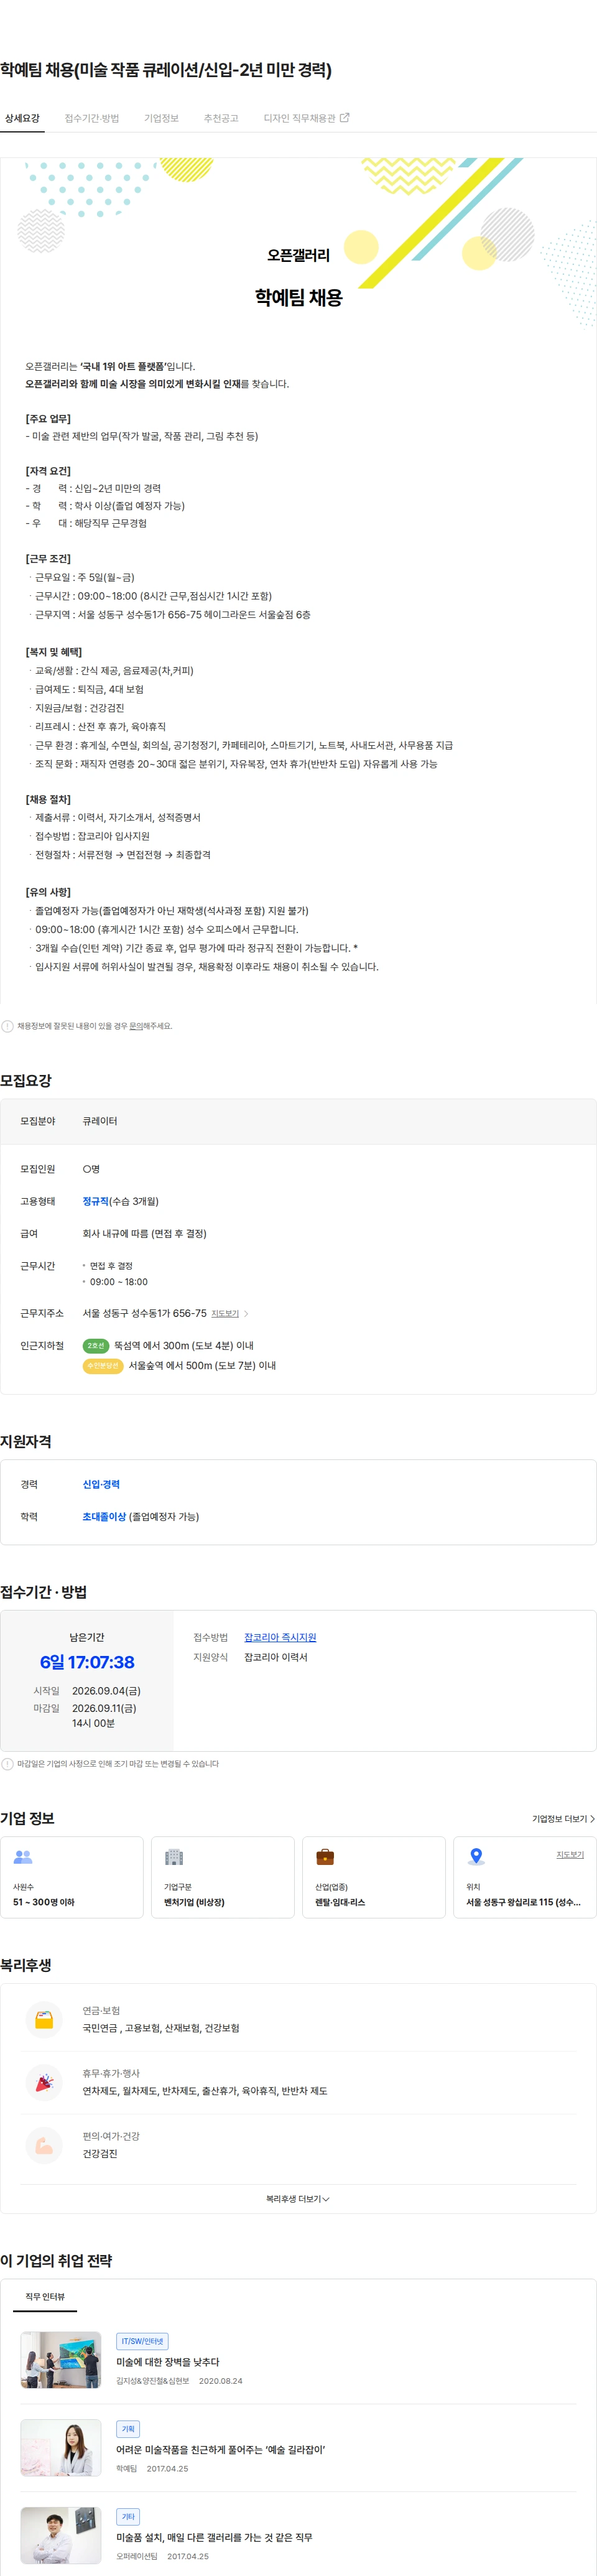The width and height of the screenshot is (597, 2576).
Task: Open 지도보기 link next to 근무지주소
Action: tap(225, 1313)
